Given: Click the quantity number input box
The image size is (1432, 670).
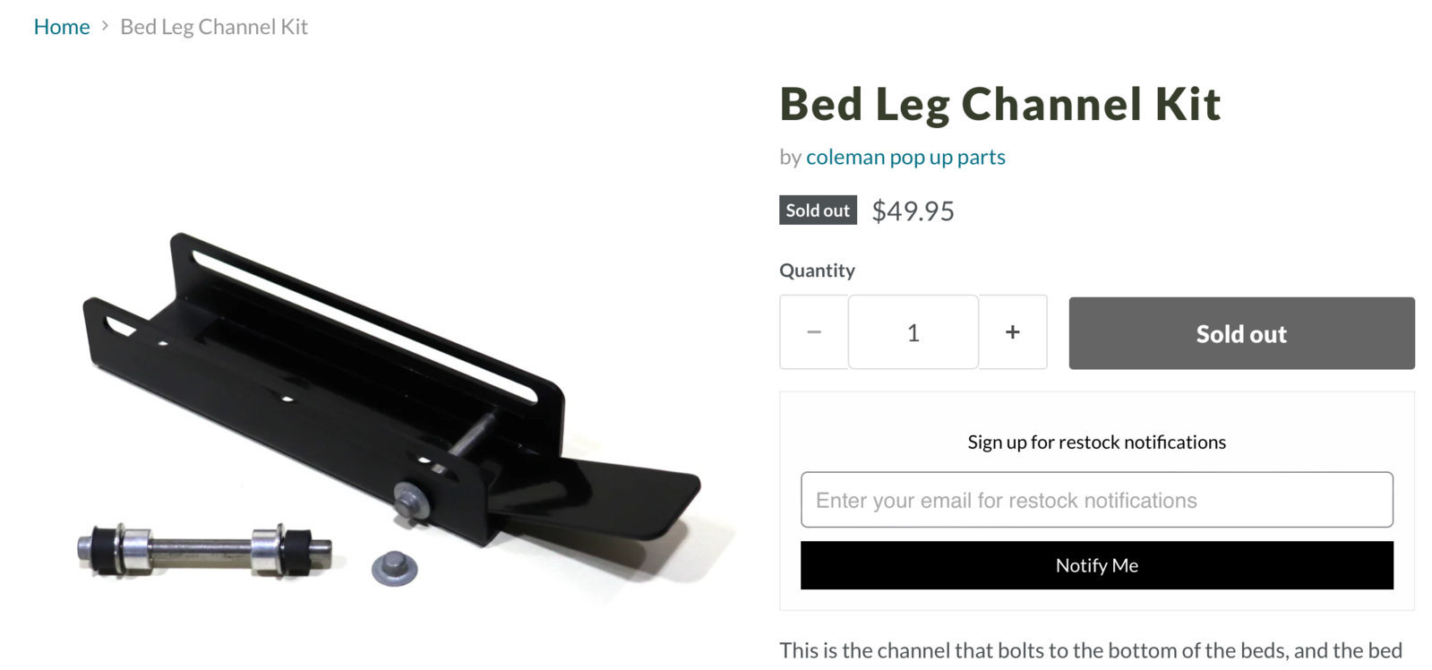Looking at the screenshot, I should (913, 332).
